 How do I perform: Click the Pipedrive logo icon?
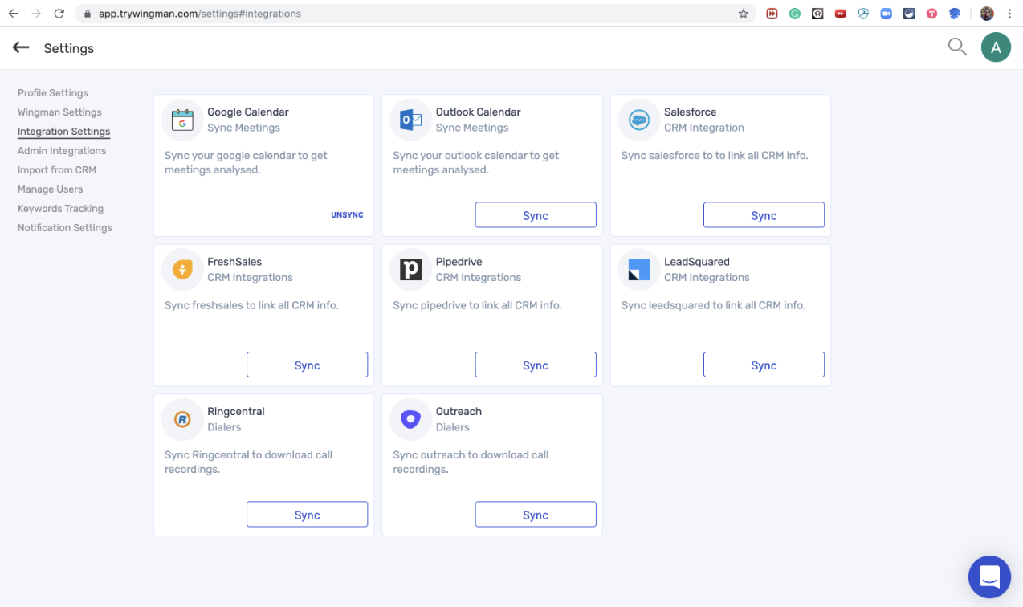click(410, 270)
